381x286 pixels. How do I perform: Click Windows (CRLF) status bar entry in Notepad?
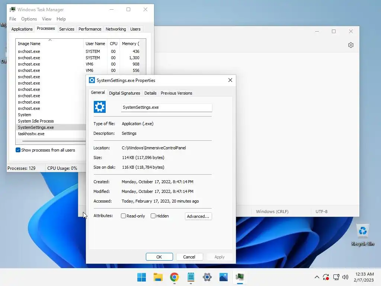(272, 212)
